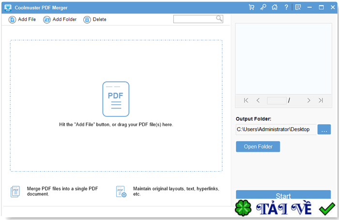
Task: Click the merge PDF files feature icon
Action: 15,191
